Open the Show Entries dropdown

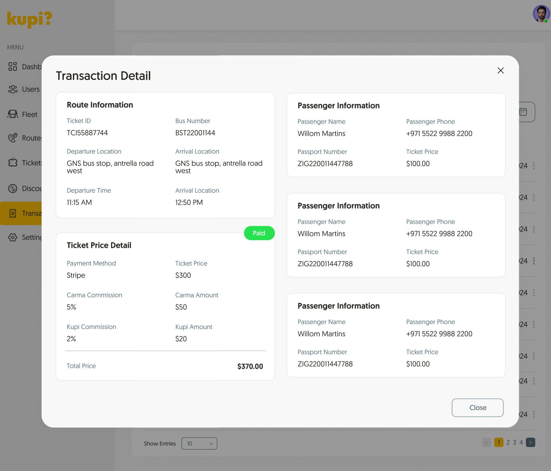click(x=199, y=443)
